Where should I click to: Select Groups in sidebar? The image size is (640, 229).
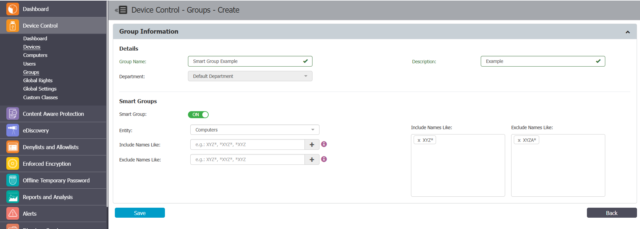[x=31, y=72]
